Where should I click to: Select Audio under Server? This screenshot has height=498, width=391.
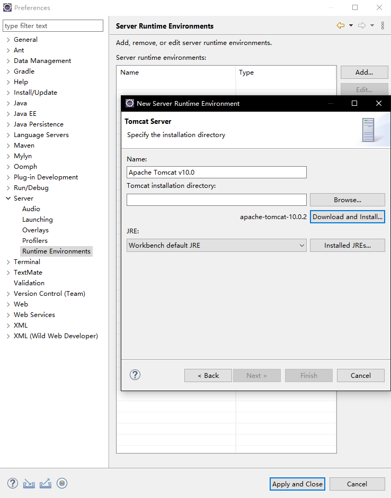(31, 209)
